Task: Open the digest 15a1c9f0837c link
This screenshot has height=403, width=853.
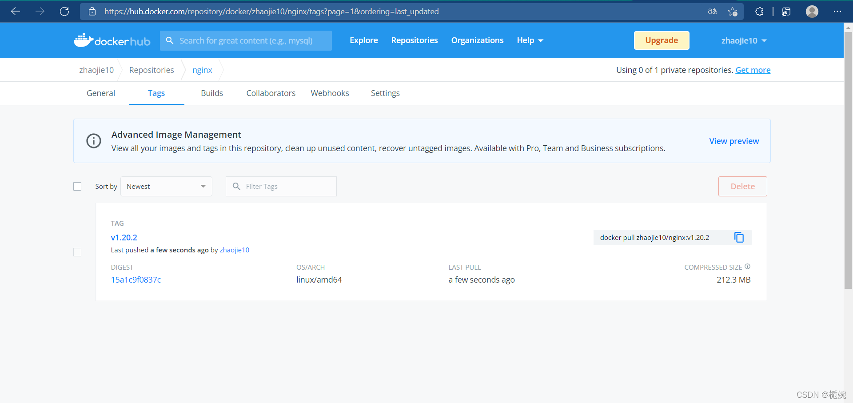Action: coord(136,279)
